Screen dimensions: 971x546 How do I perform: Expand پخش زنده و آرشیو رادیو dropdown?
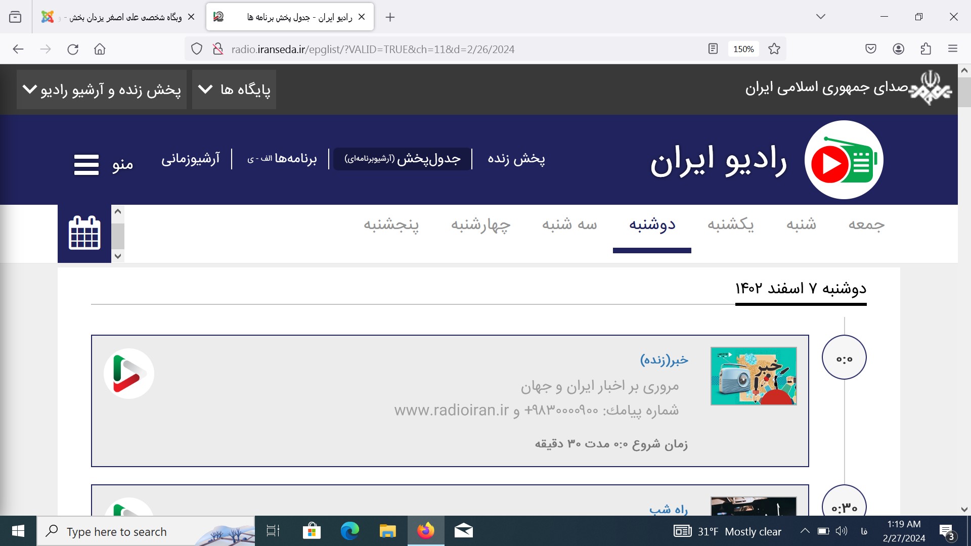tap(102, 89)
